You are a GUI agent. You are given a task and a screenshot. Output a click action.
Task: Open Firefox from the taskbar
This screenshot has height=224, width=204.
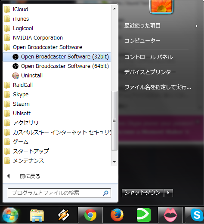[x=117, y=215]
